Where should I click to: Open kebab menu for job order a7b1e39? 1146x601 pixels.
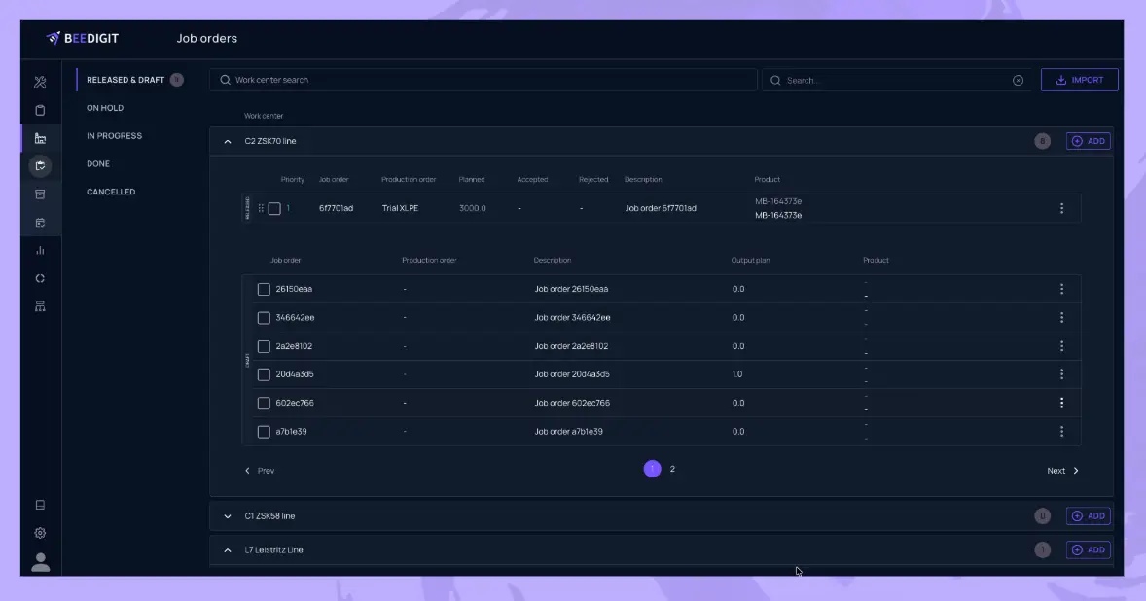pos(1062,432)
